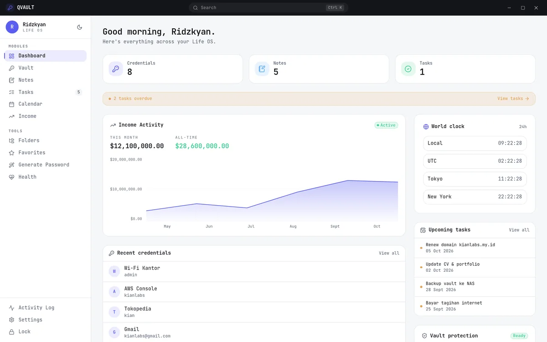This screenshot has height=342, width=547.
Task: Open task Update CV & portfolio
Action: [475, 267]
